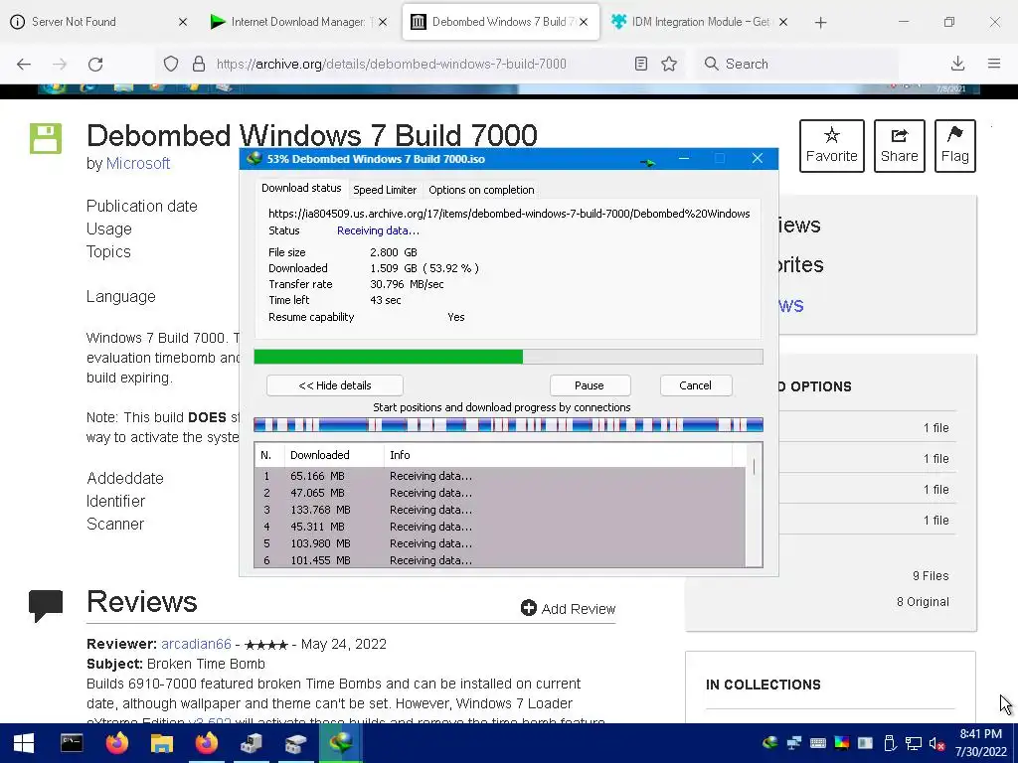Click the USB safely remove tray icon
This screenshot has height=763, width=1018.
pyautogui.click(x=890, y=743)
